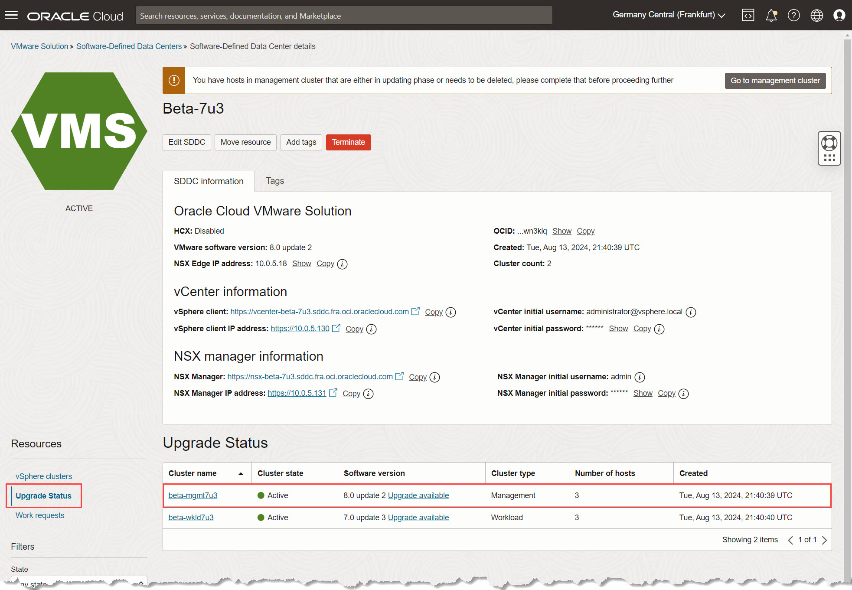This screenshot has width=852, height=590.
Task: Open the language globe icon
Action: click(816, 16)
